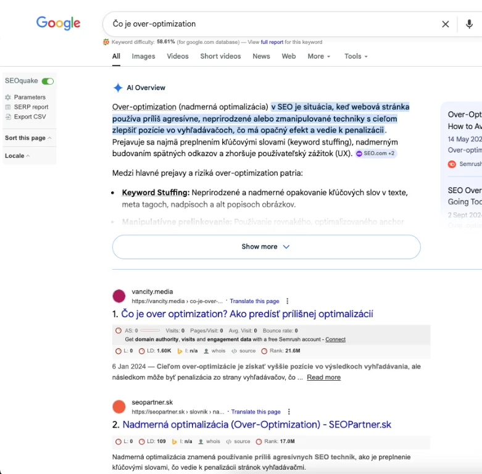Screen dimensions: 482x474
Task: Click the Export CSV icon
Action: pos(8,117)
